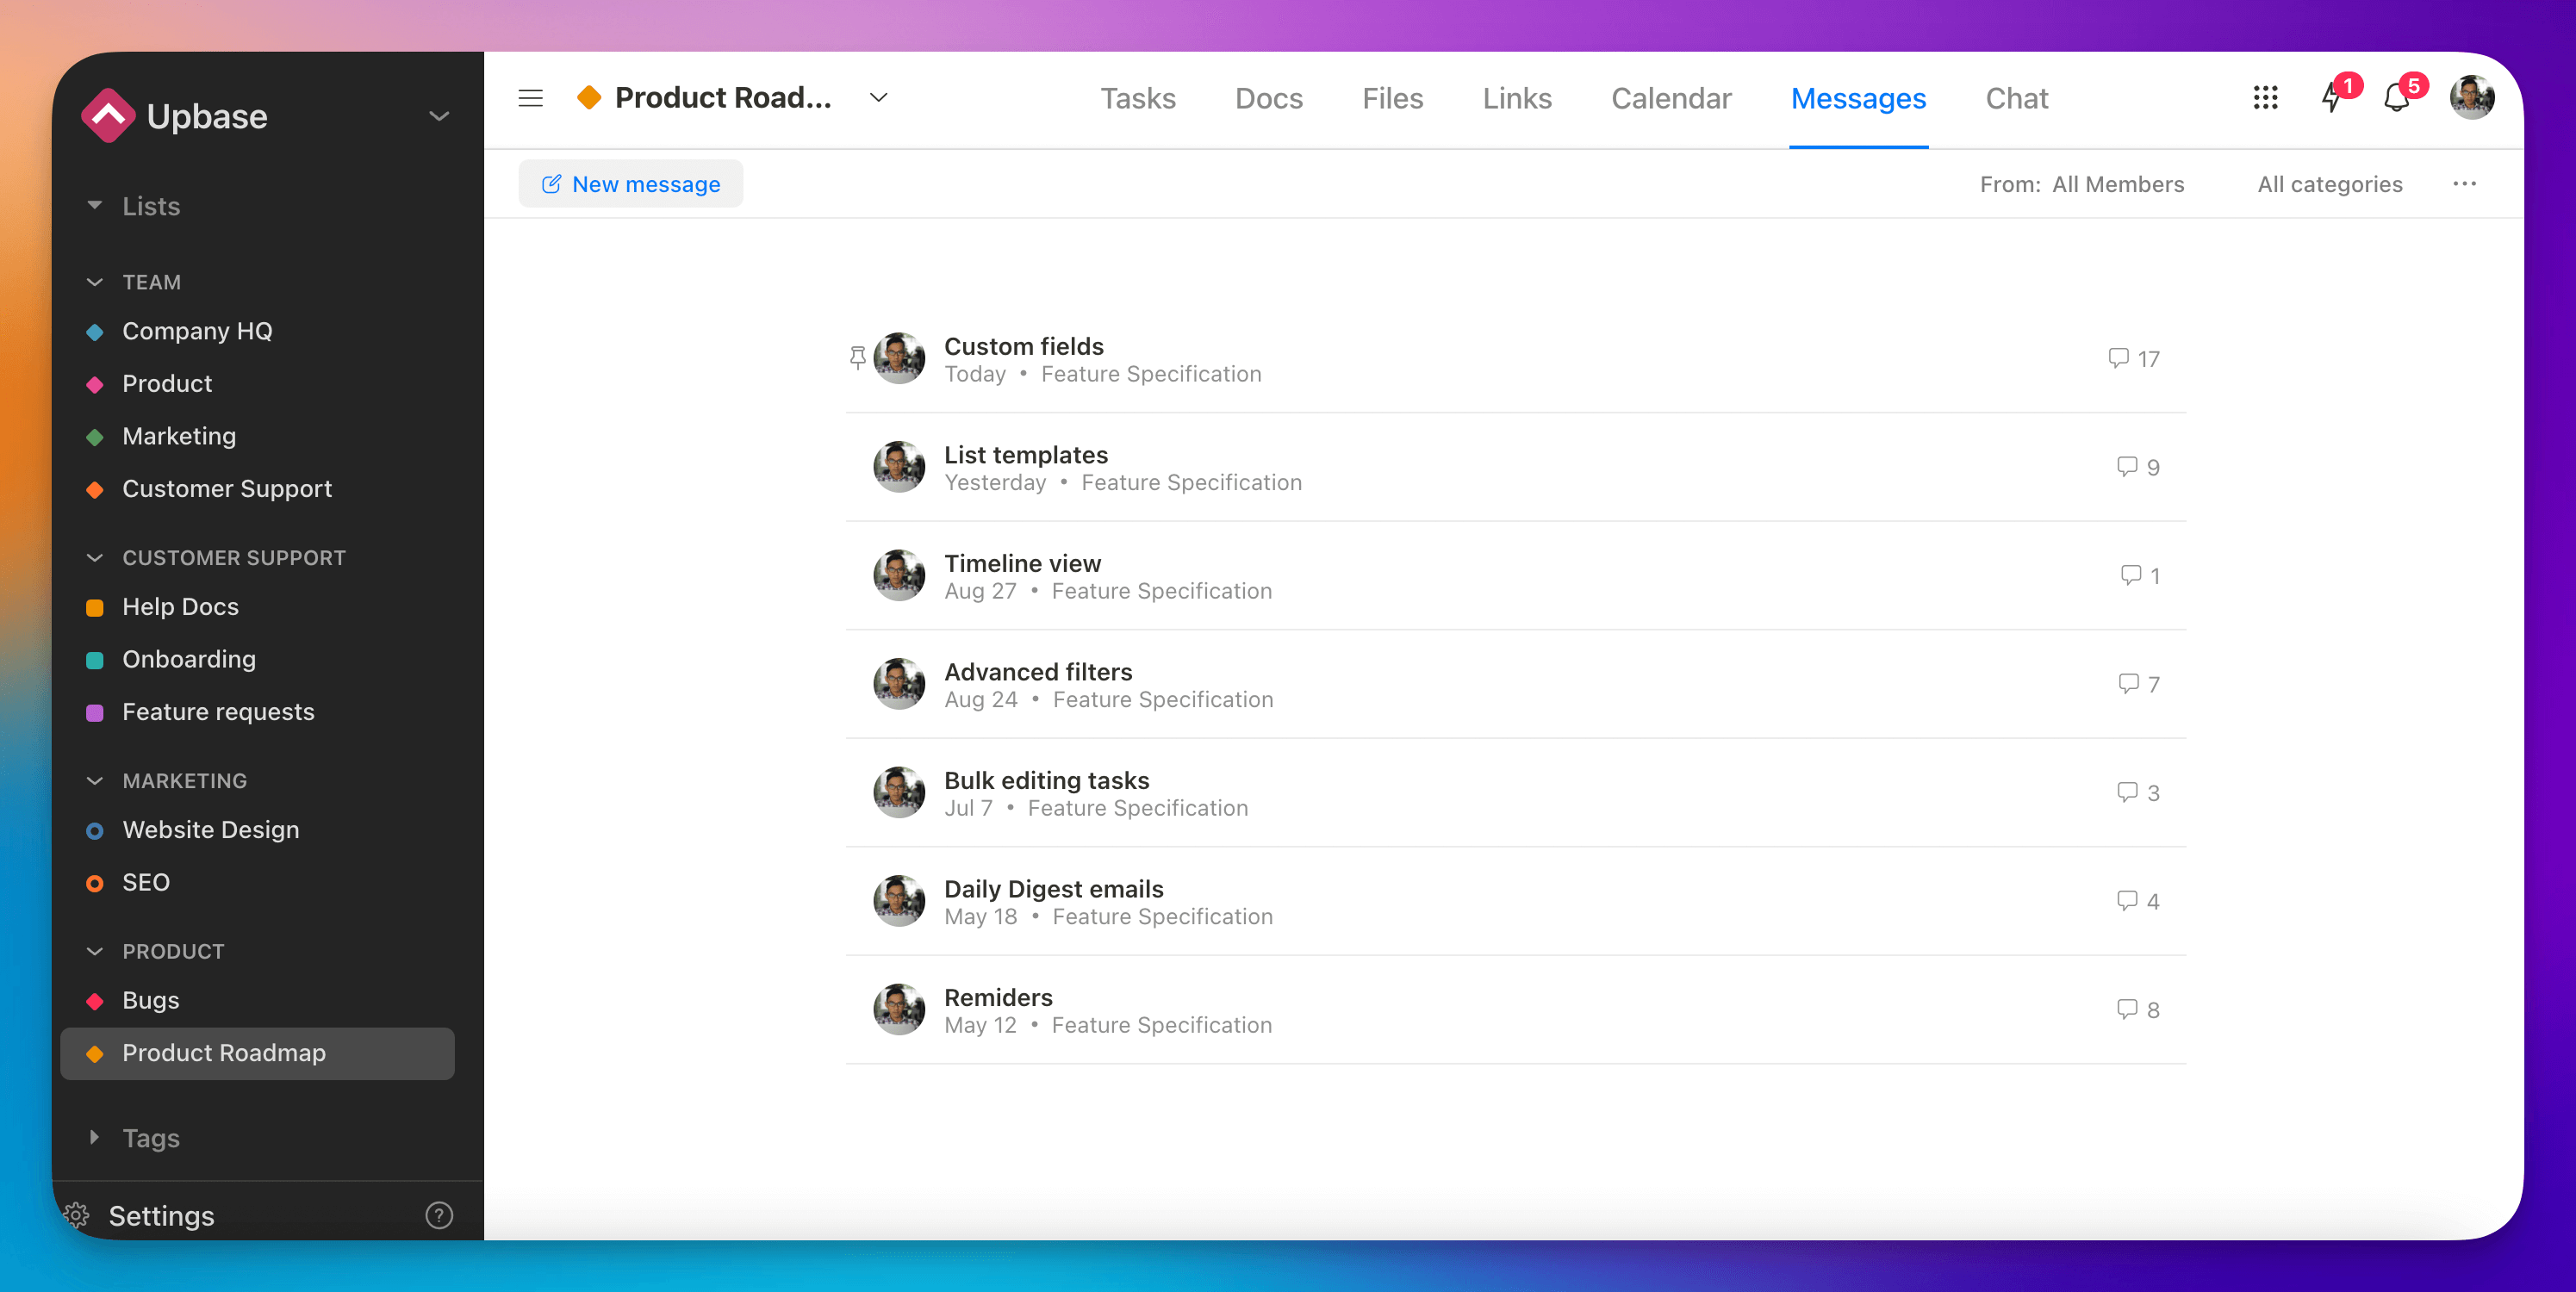Expand the Tags section
This screenshot has height=1292, width=2576.
95,1137
